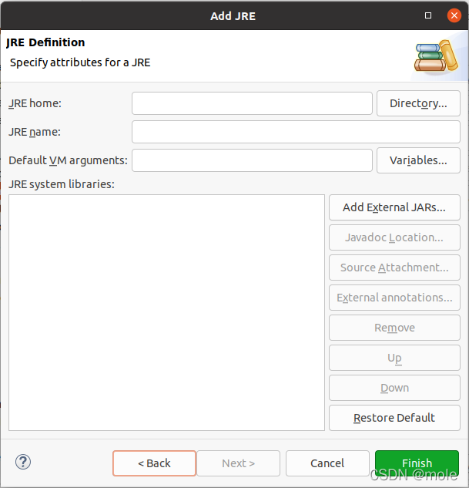The width and height of the screenshot is (469, 488).
Task: Open the help question mark icon
Action: click(x=23, y=462)
